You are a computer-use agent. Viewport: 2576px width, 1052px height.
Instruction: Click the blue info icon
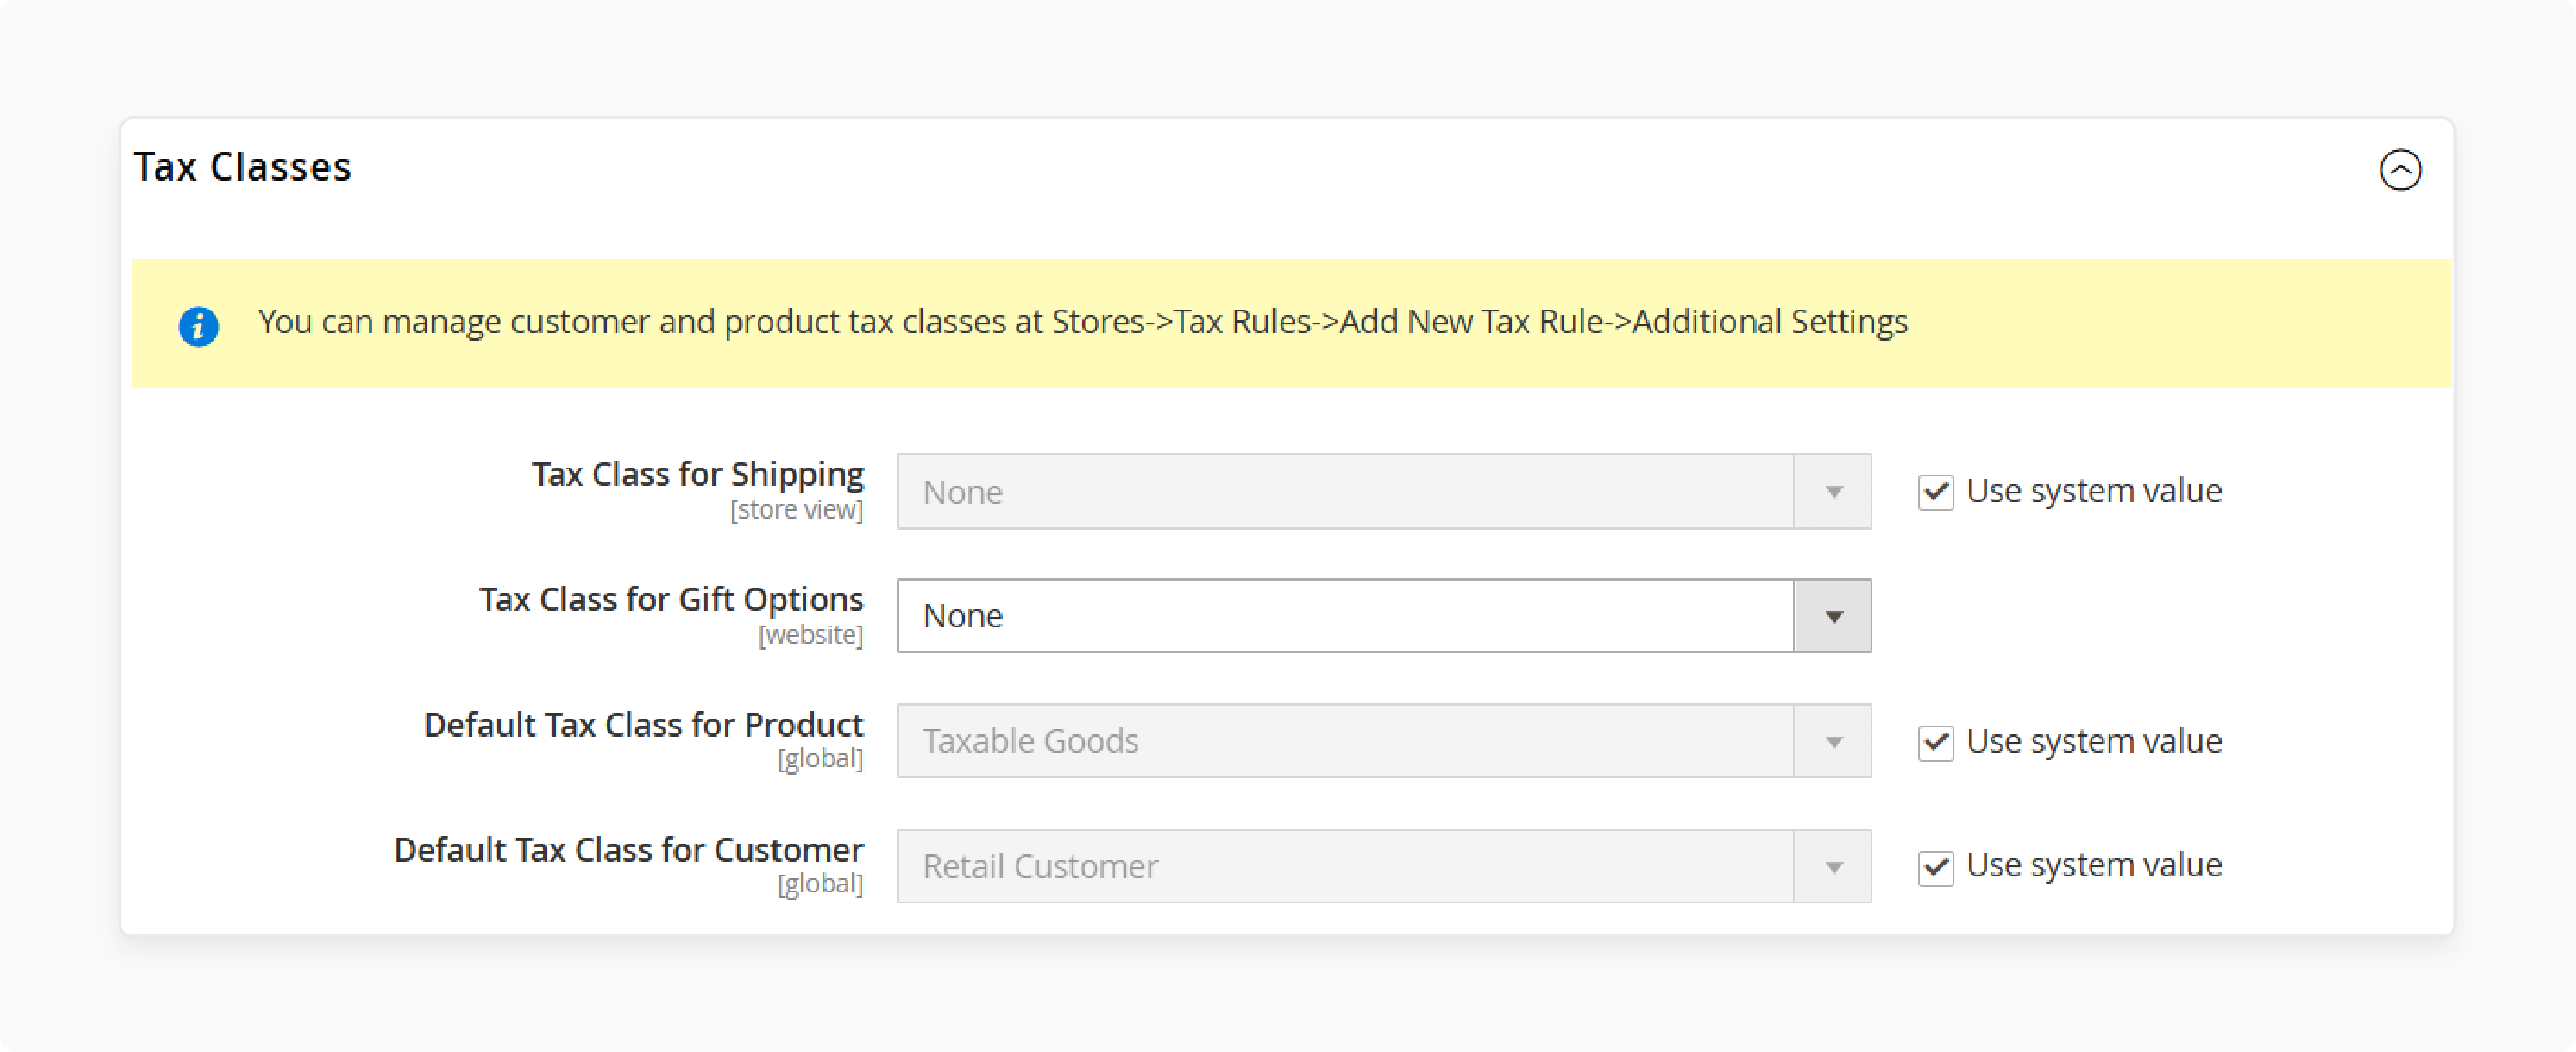(x=198, y=326)
